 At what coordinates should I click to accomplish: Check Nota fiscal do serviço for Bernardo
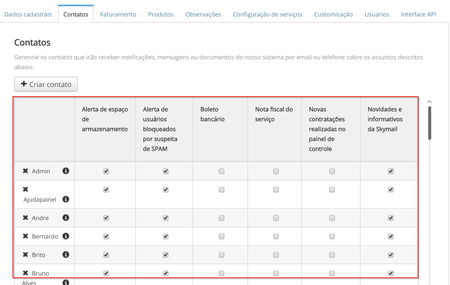click(x=276, y=236)
